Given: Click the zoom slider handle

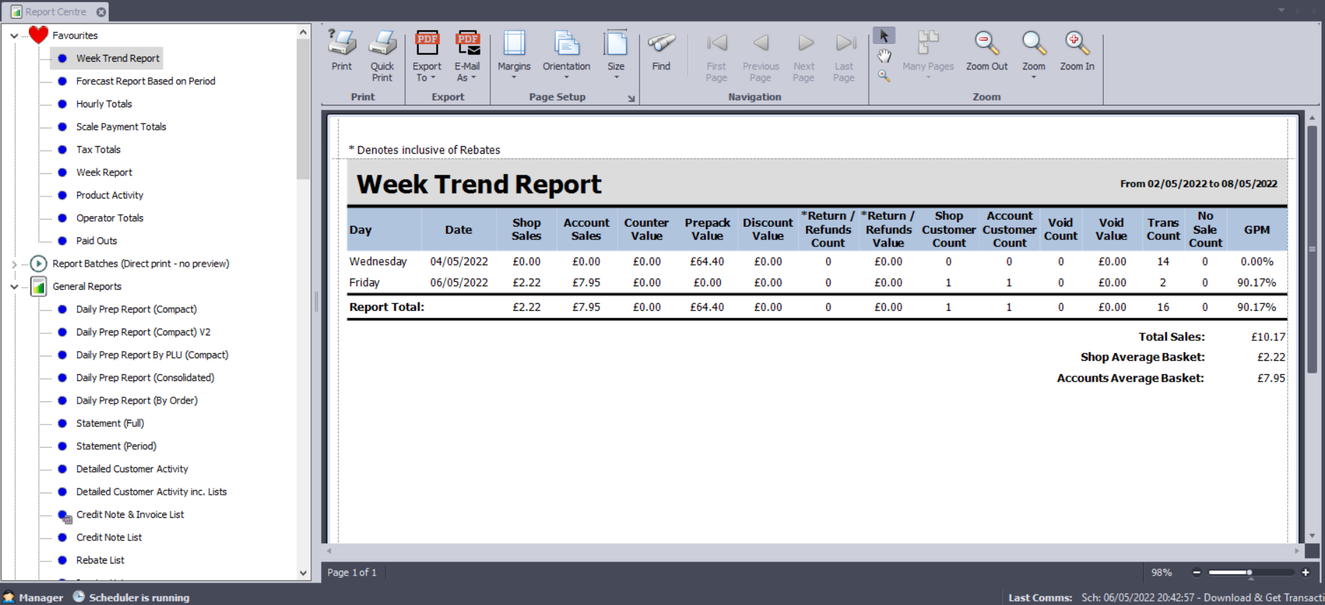Looking at the screenshot, I should point(1249,573).
